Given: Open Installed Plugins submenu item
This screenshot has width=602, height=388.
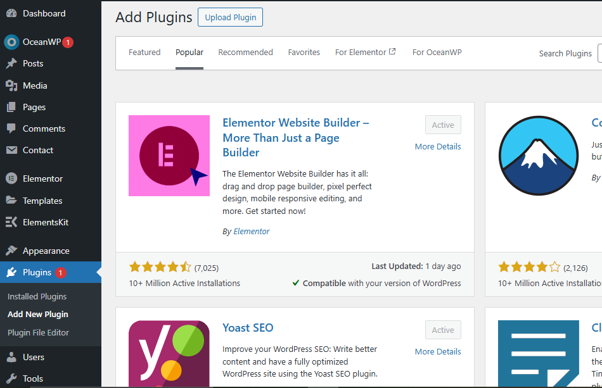Looking at the screenshot, I should click(x=37, y=296).
